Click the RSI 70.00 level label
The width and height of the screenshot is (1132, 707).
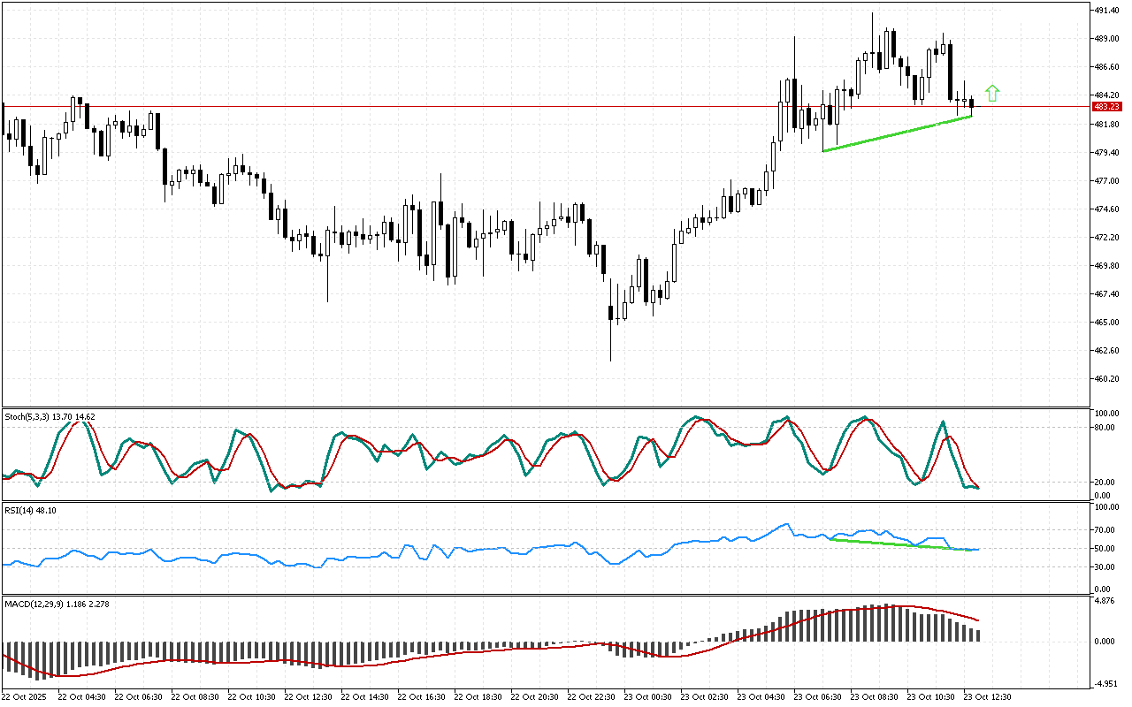[1105, 530]
